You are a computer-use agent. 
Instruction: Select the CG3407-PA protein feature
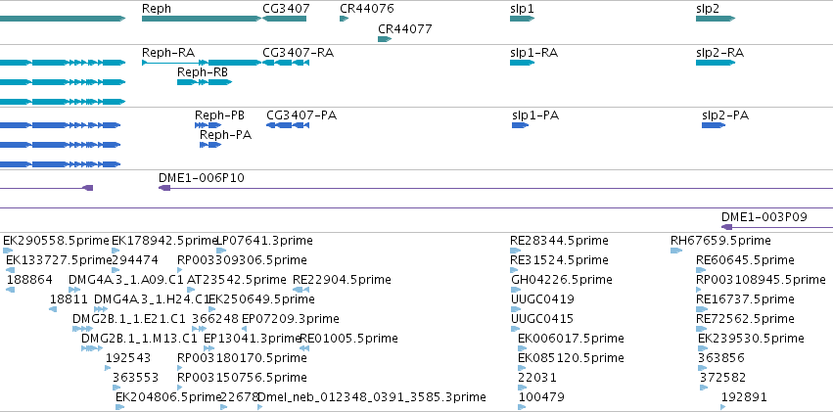point(288,125)
